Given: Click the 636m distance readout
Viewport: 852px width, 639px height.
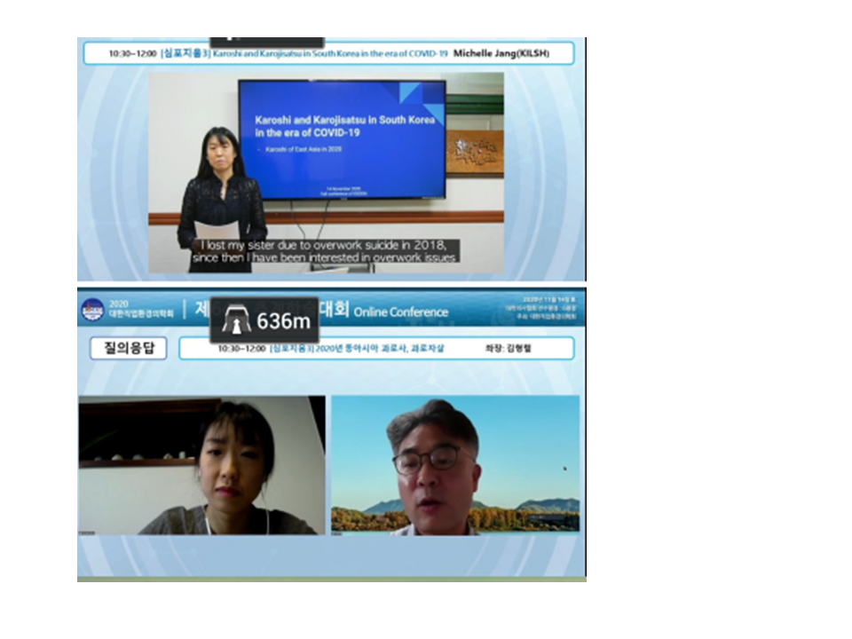Looking at the screenshot, I should click(283, 321).
